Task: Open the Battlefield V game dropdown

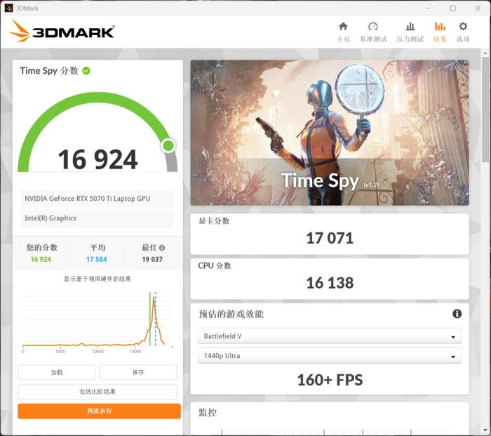Action: [330, 336]
